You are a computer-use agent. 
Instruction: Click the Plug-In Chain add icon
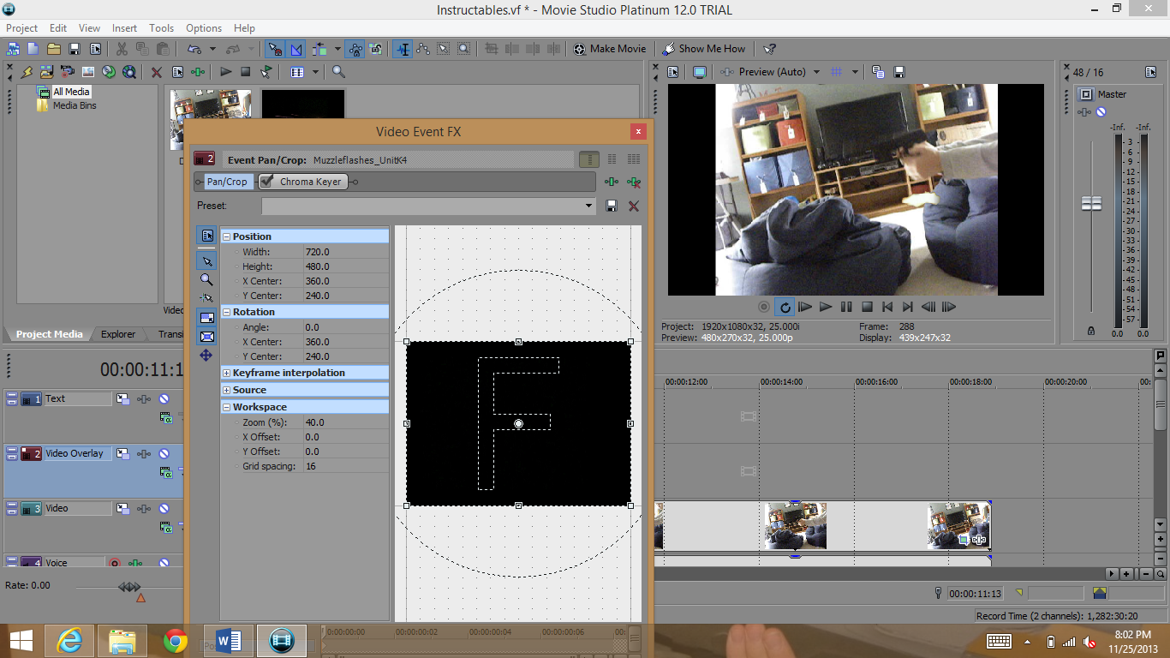click(612, 182)
